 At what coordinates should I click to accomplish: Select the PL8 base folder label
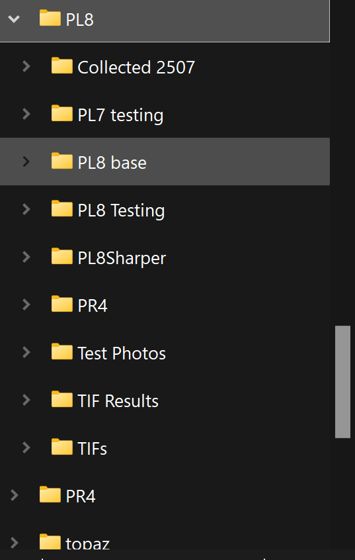coord(112,163)
